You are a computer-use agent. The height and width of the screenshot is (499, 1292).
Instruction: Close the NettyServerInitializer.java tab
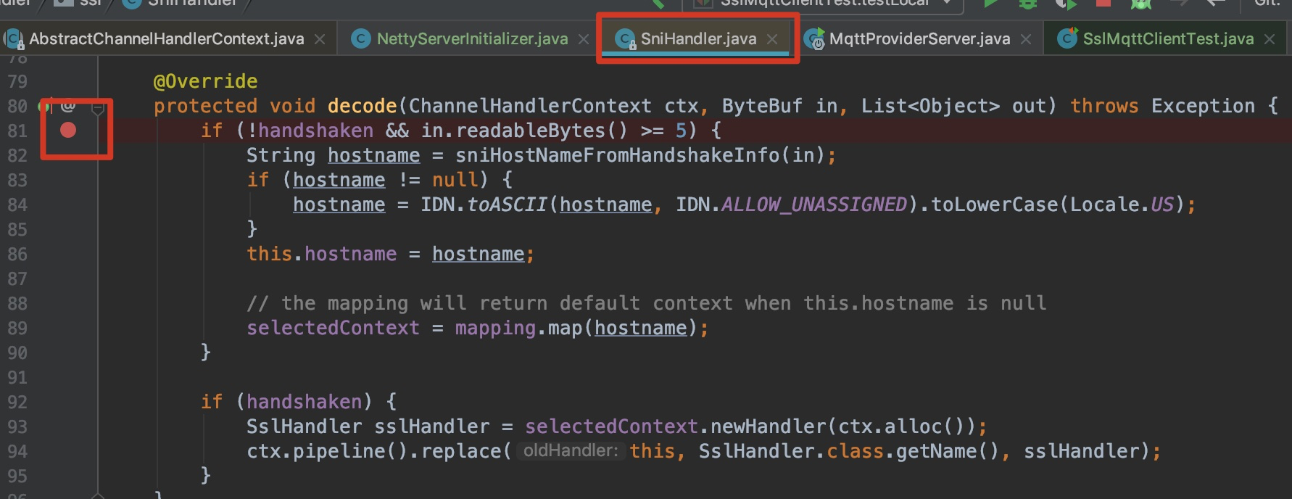click(x=584, y=39)
